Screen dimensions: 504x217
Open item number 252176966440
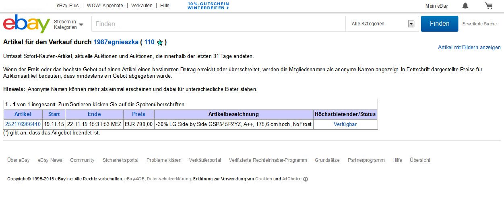coord(23,124)
